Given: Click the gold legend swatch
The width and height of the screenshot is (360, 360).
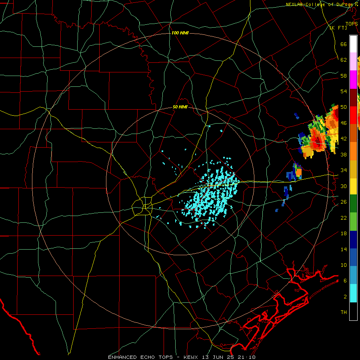Looking at the screenshot, I should pyautogui.click(x=353, y=169).
